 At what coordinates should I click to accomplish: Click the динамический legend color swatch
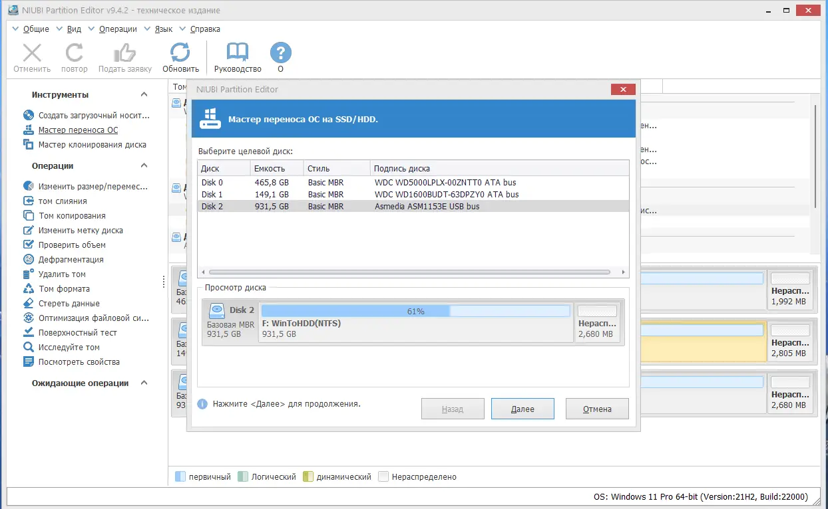point(308,476)
